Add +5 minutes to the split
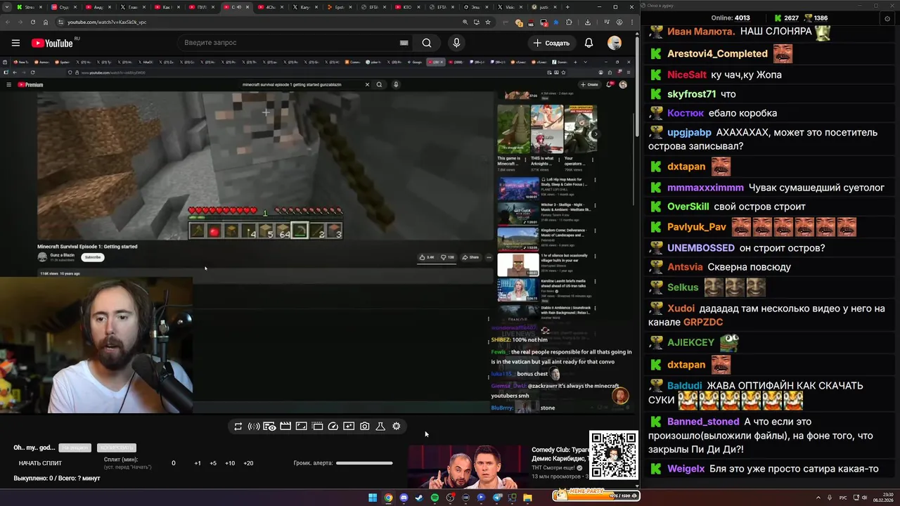Viewport: 900px width, 506px height. click(213, 463)
